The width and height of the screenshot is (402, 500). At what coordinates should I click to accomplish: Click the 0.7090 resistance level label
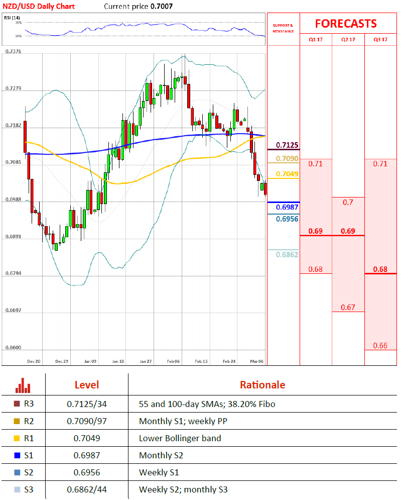tap(287, 158)
